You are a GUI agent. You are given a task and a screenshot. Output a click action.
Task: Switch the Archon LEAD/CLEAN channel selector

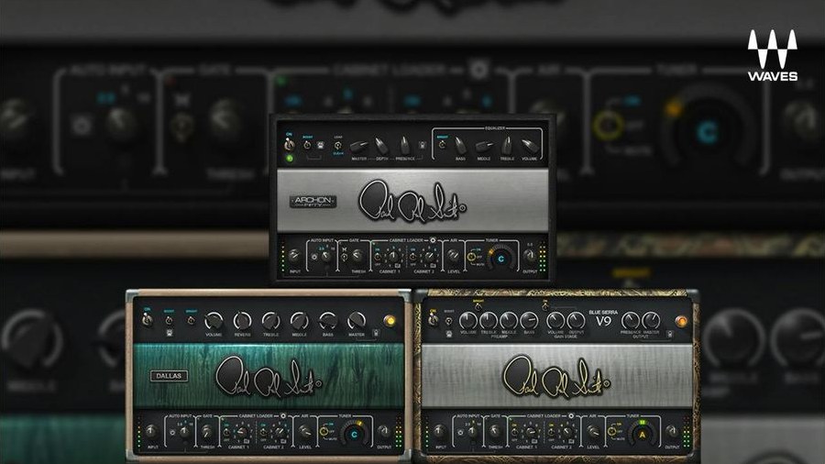pyautogui.click(x=337, y=146)
